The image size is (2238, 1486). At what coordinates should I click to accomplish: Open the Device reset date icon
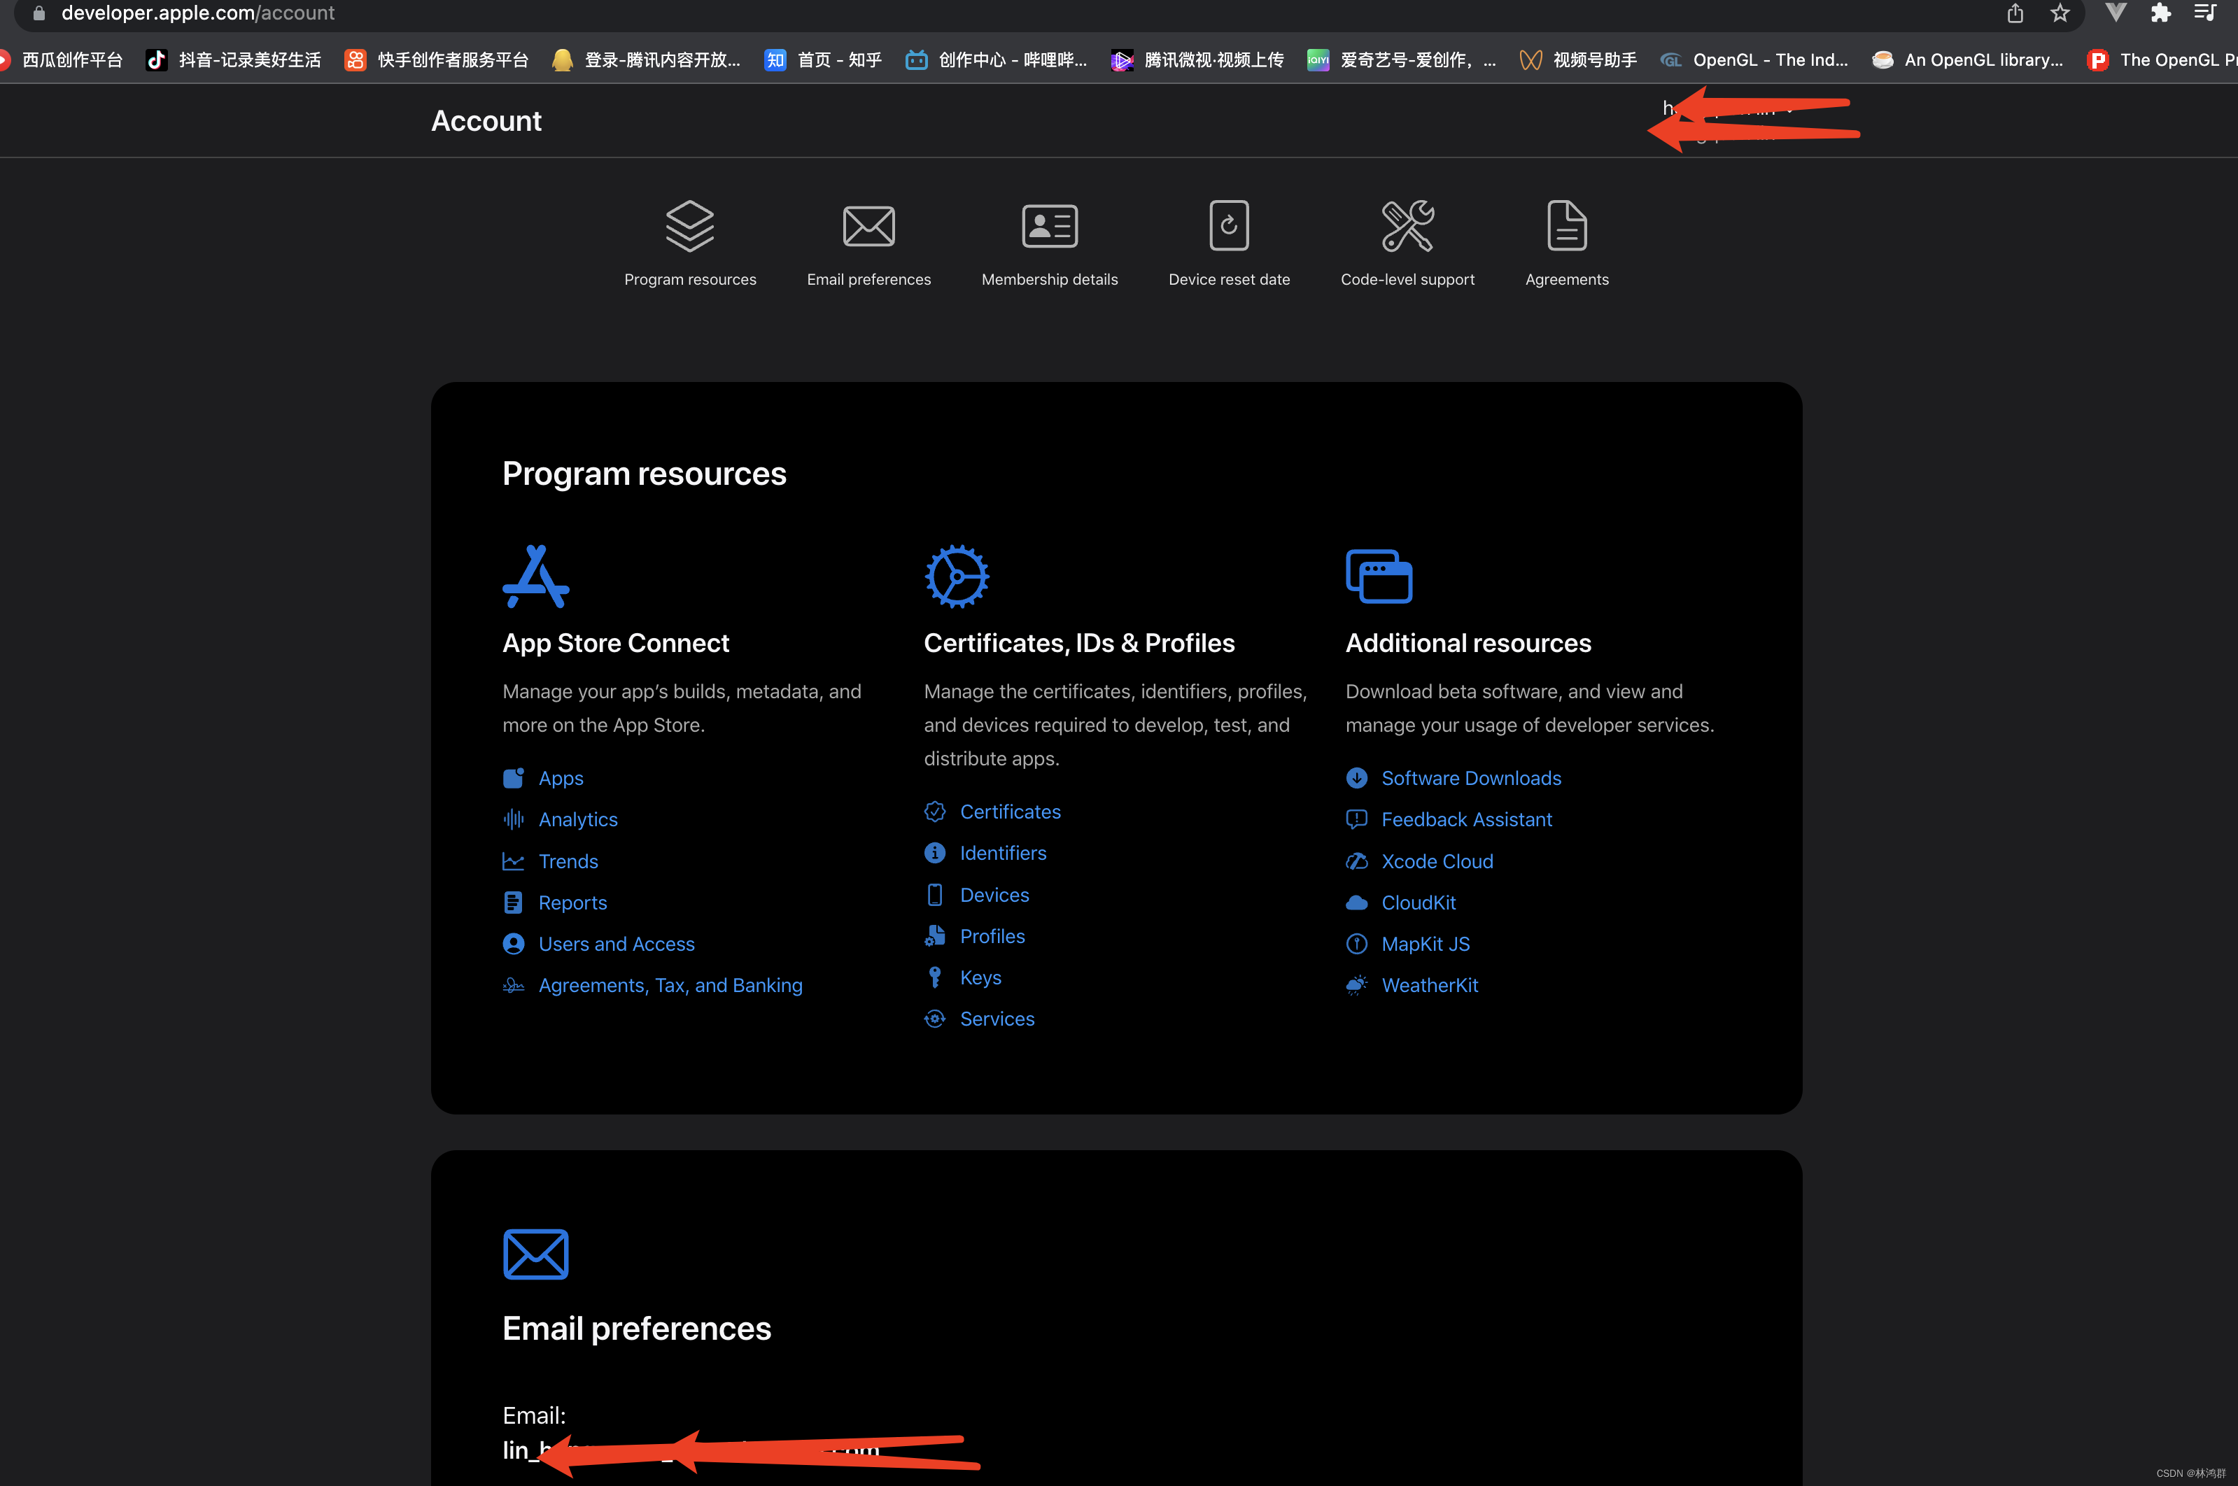point(1228,227)
